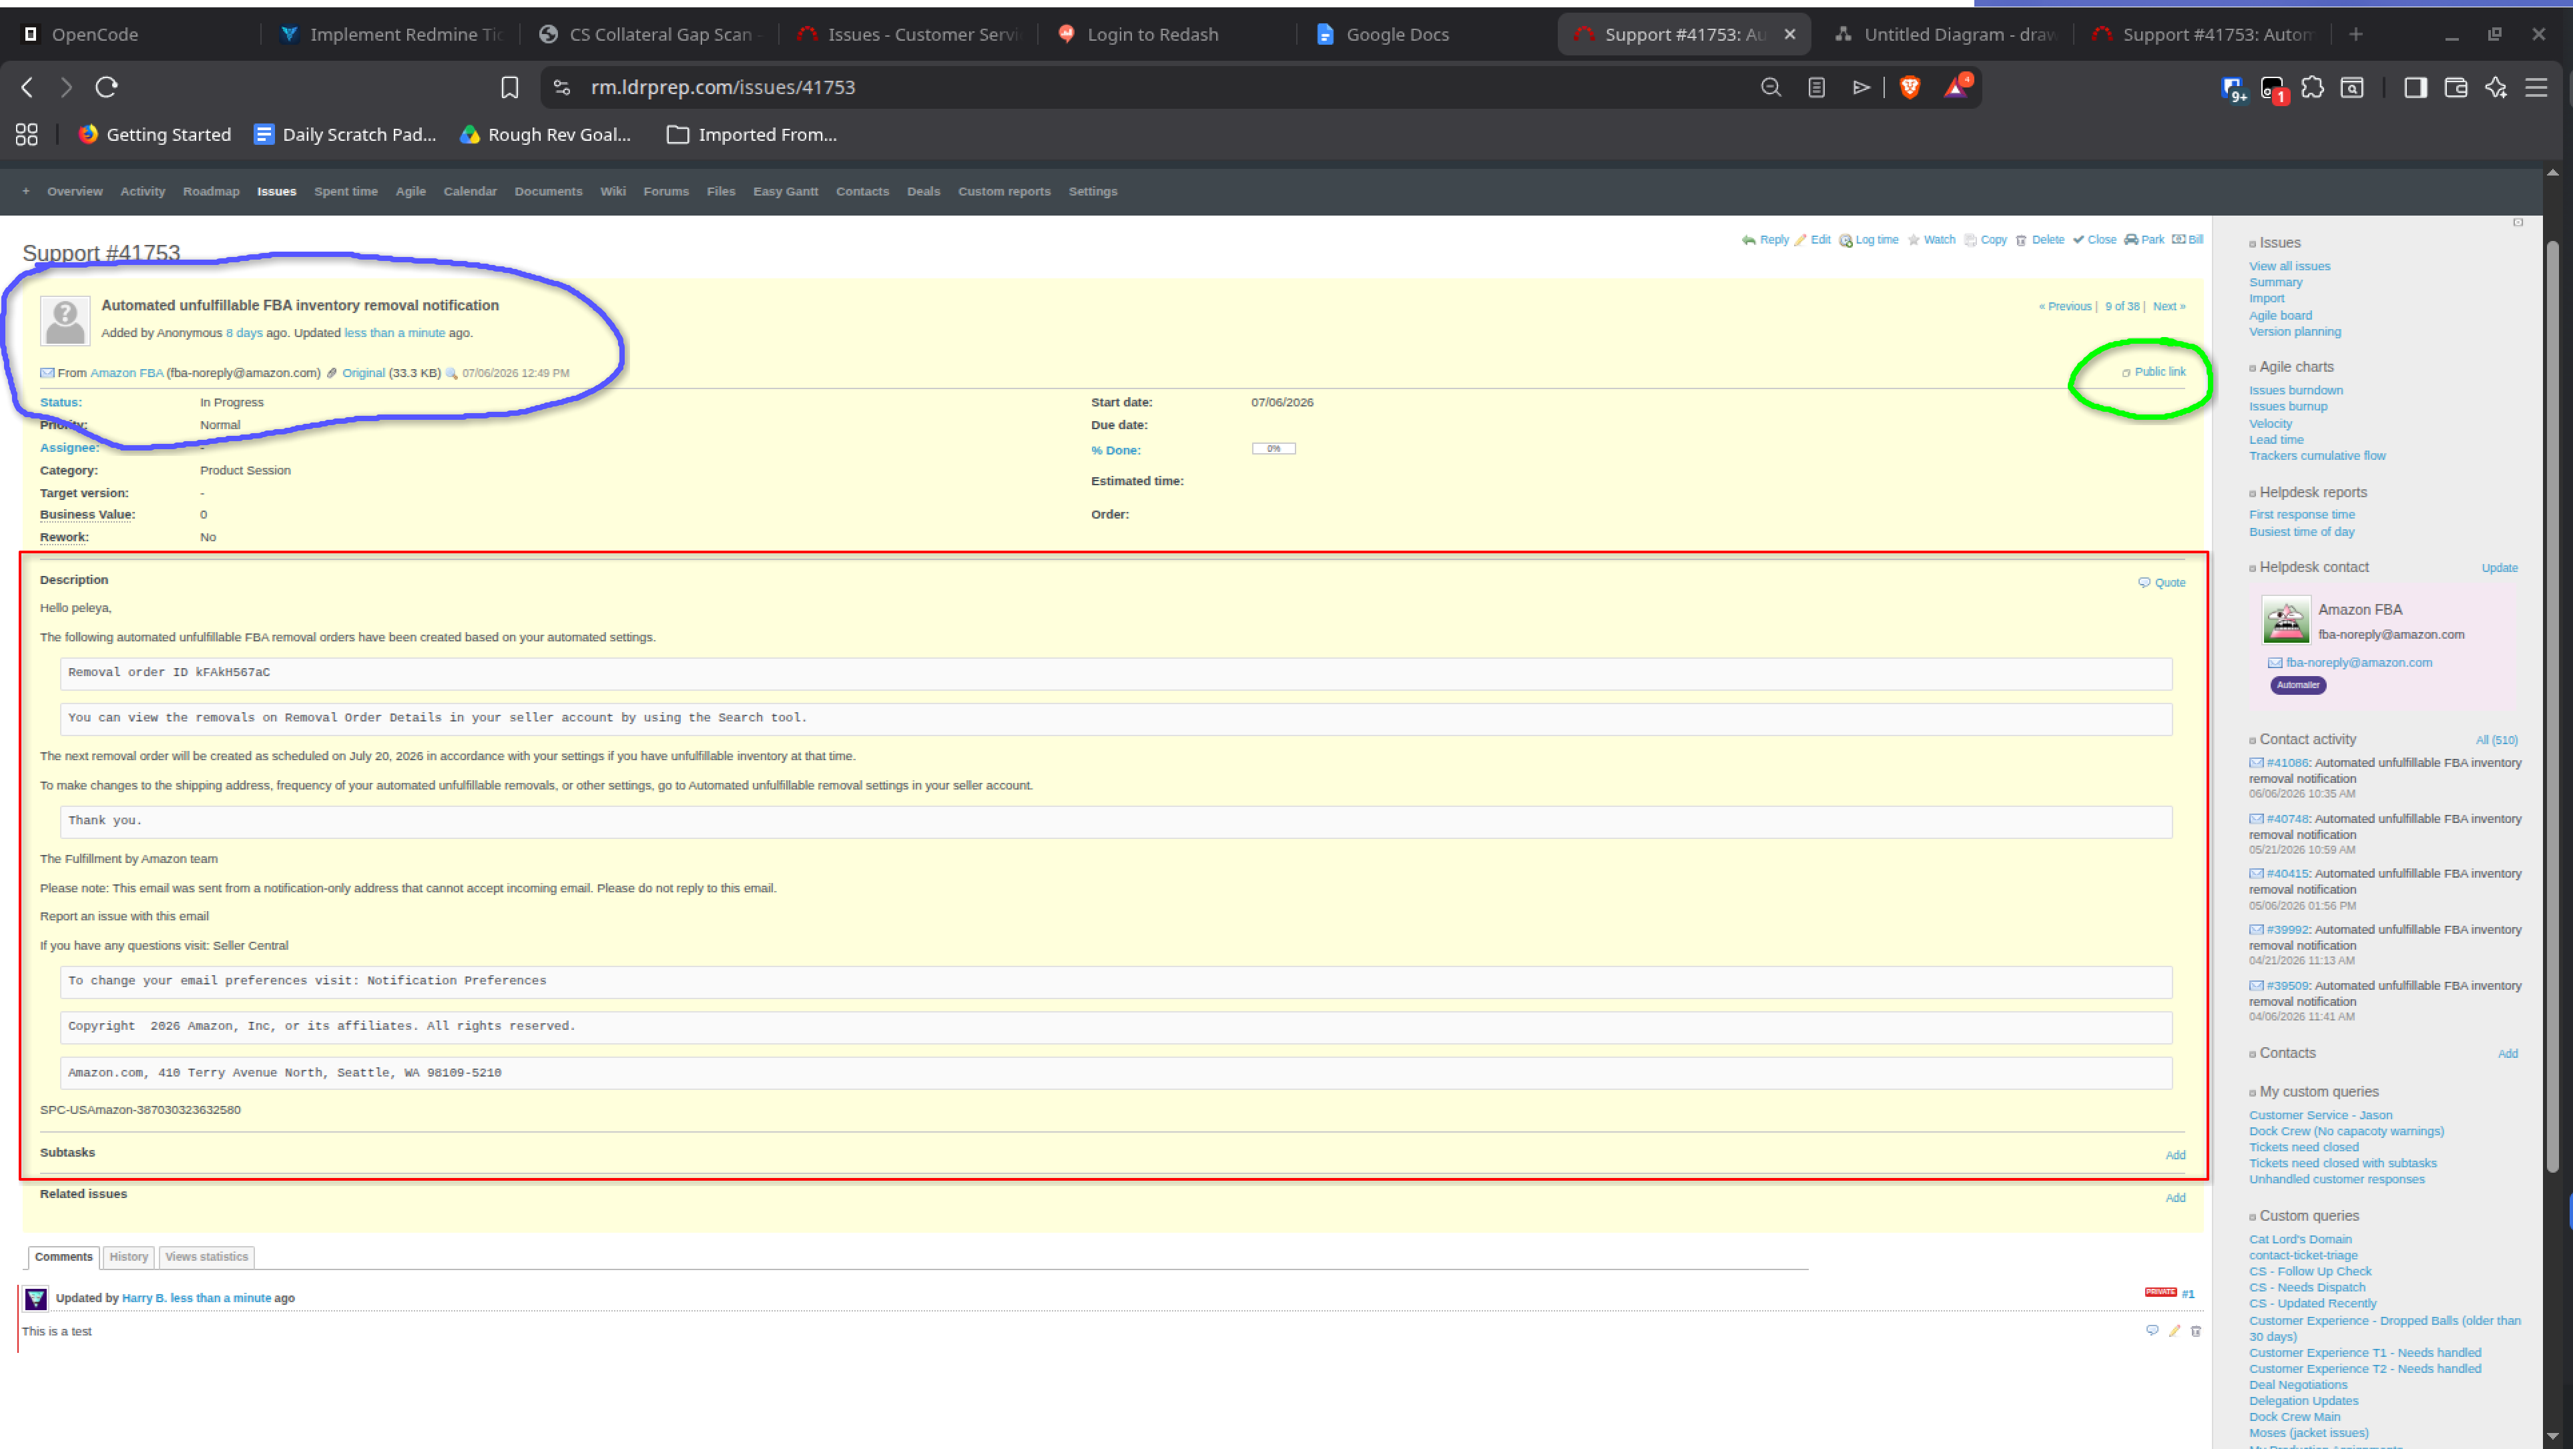Open Imported From bookmarks folder
Image resolution: width=2573 pixels, height=1449 pixels.
point(751,135)
